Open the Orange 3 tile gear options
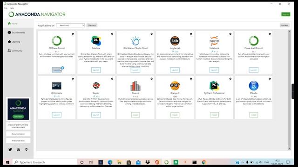The height and width of the screenshot is (167, 298). point(191,79)
